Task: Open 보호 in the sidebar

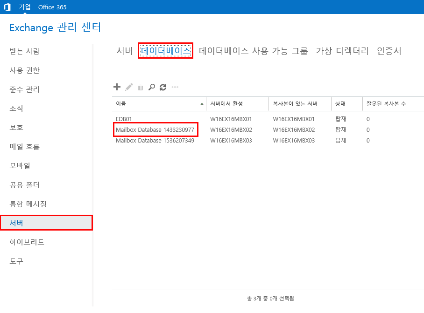Action: coord(16,127)
